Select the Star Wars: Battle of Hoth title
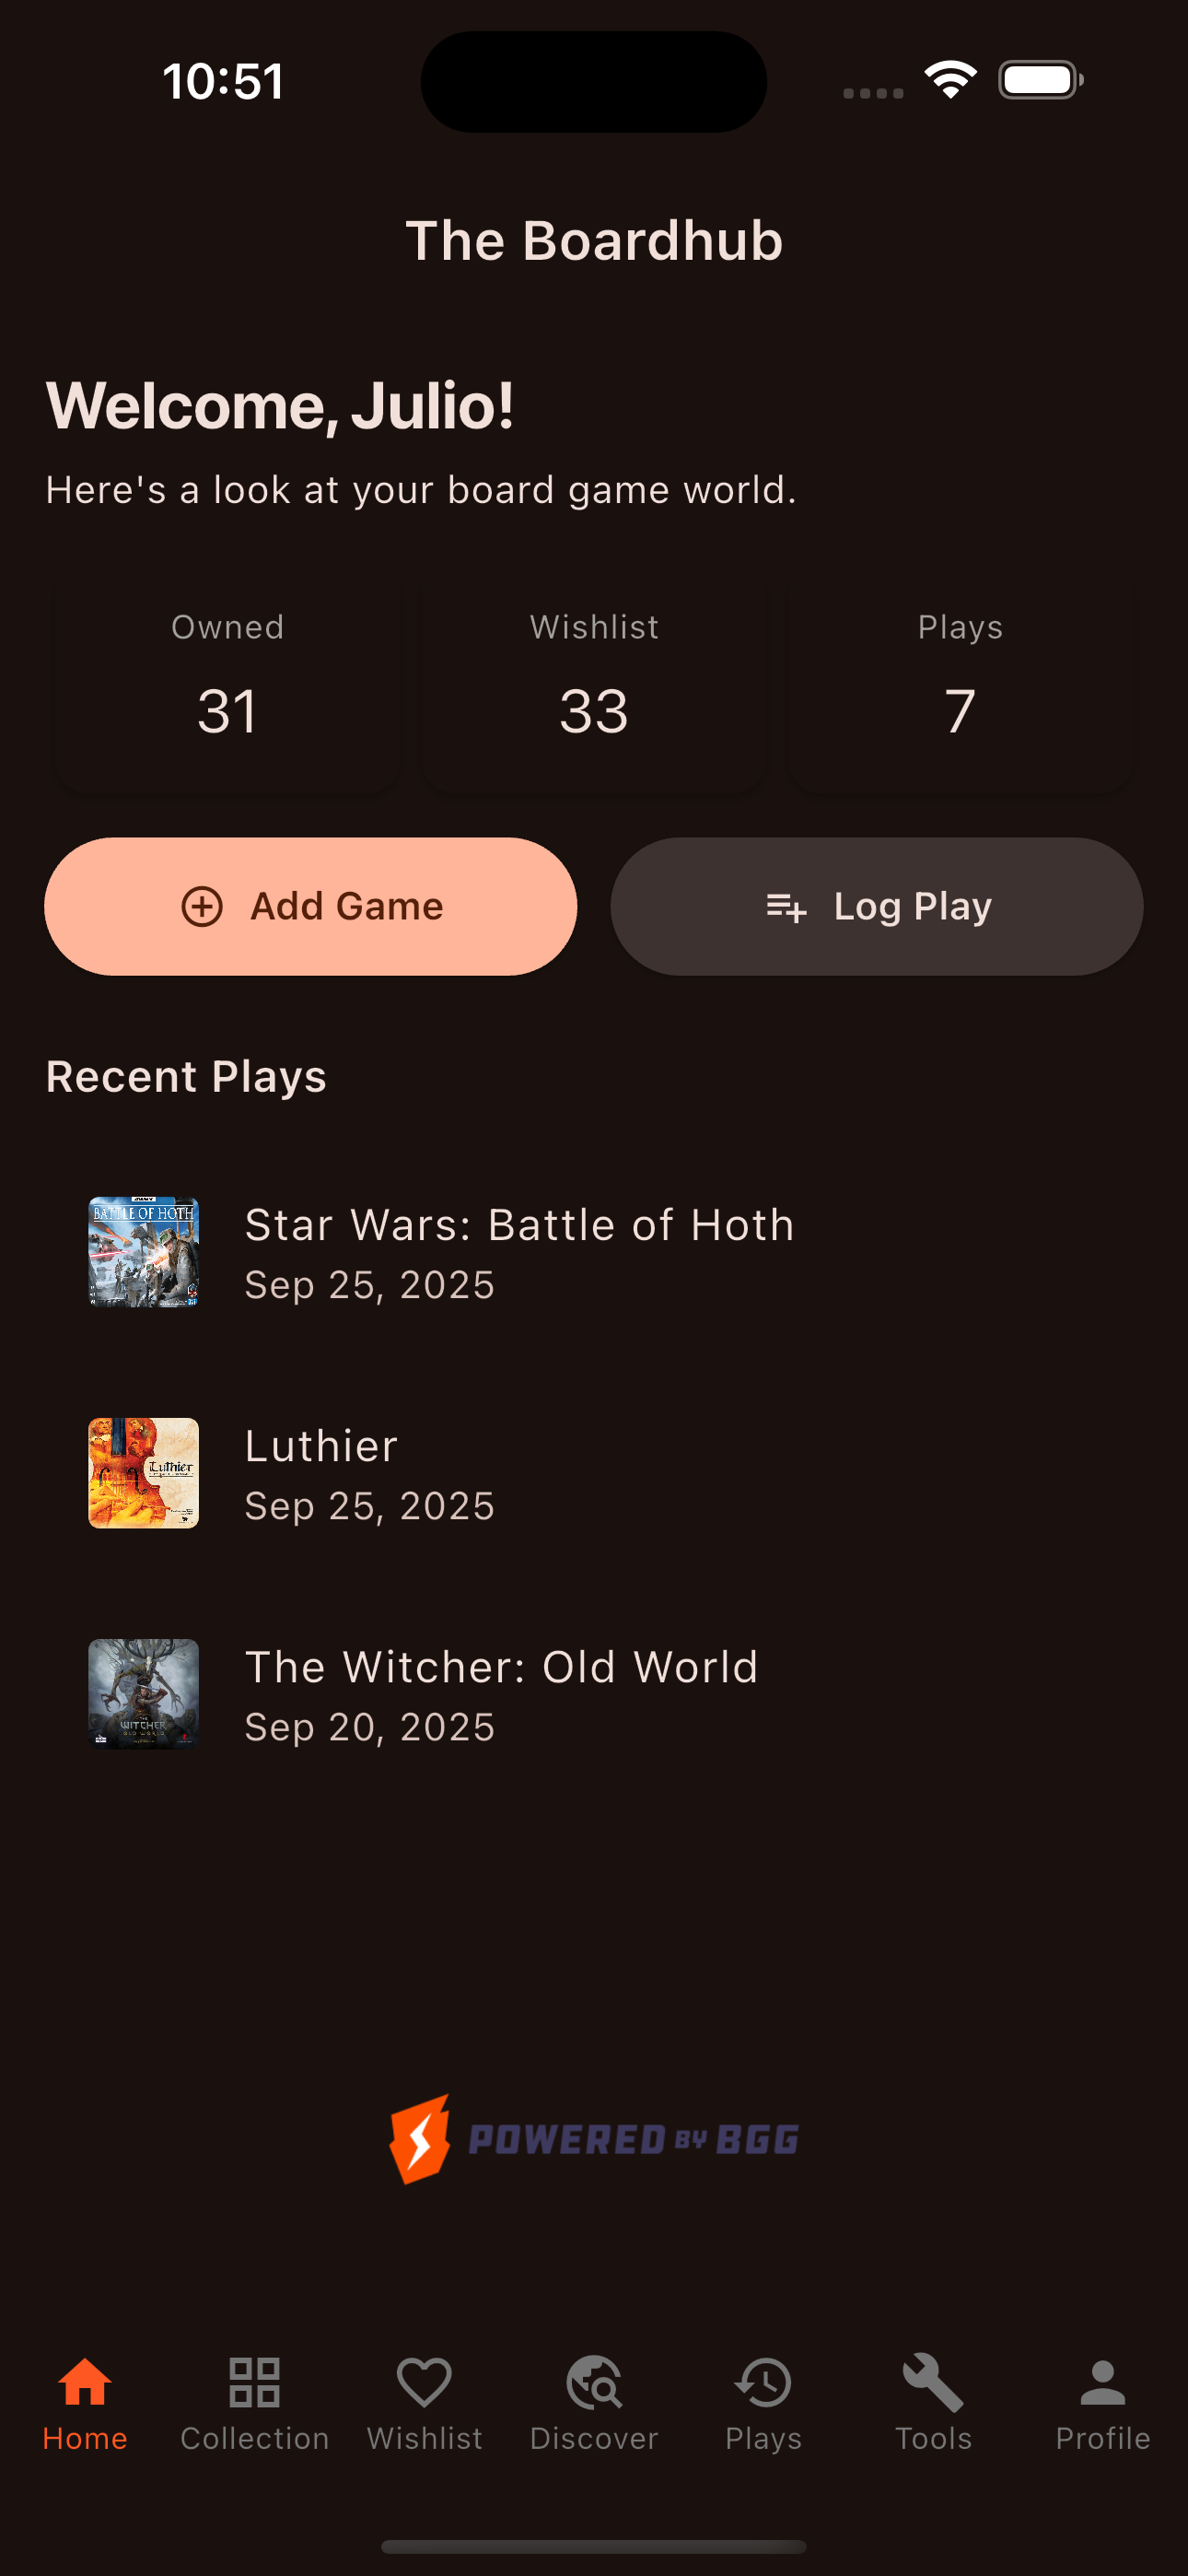 coord(519,1225)
